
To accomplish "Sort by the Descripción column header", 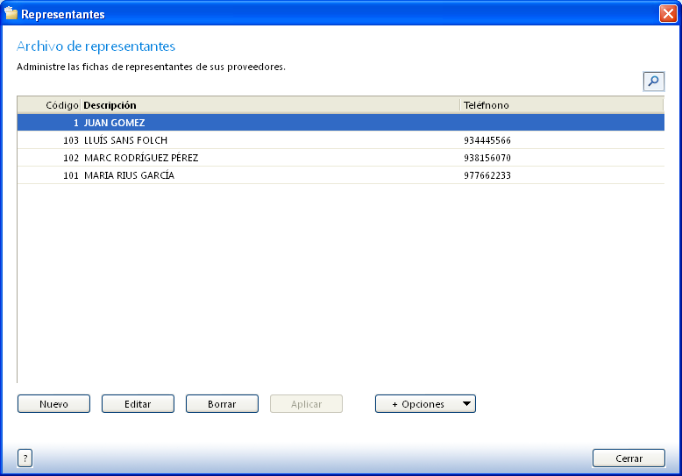I will tap(110, 105).
